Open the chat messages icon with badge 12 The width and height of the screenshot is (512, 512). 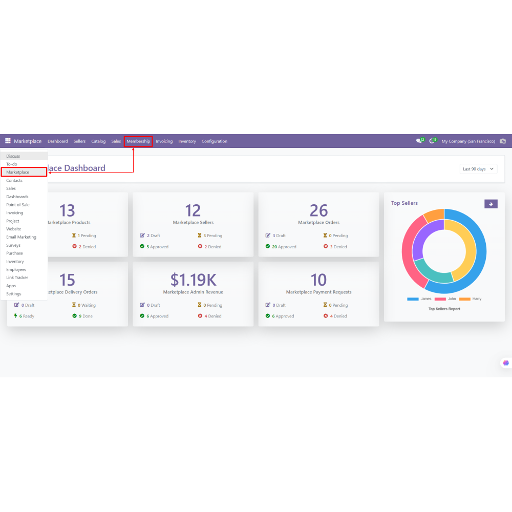point(419,141)
